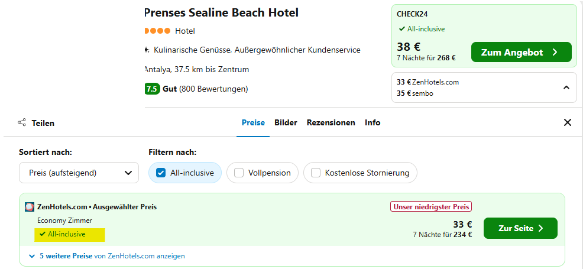Click the orange hotel rating circles
Screen dimensions: 583x269
click(157, 31)
